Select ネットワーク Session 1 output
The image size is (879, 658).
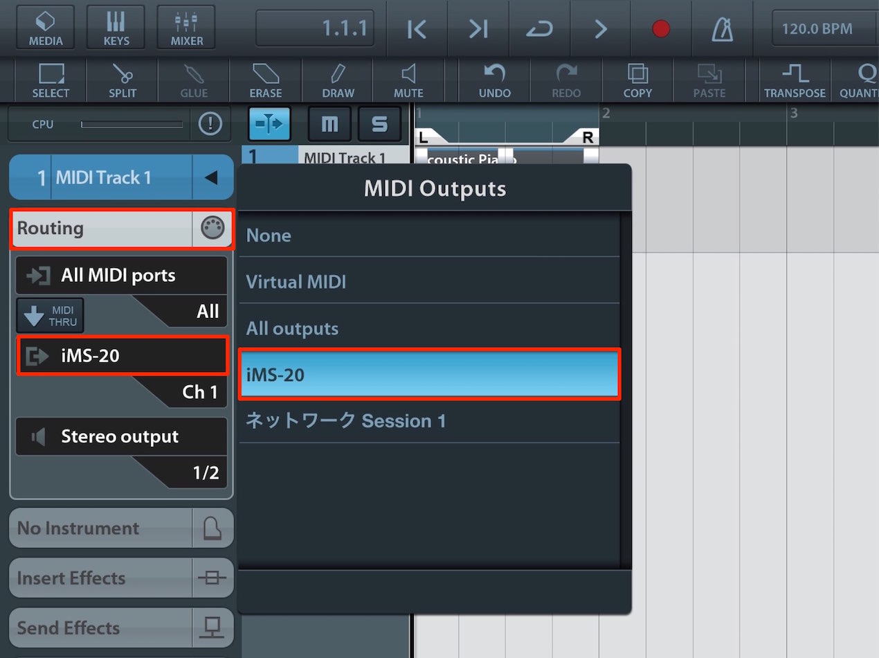(x=429, y=420)
